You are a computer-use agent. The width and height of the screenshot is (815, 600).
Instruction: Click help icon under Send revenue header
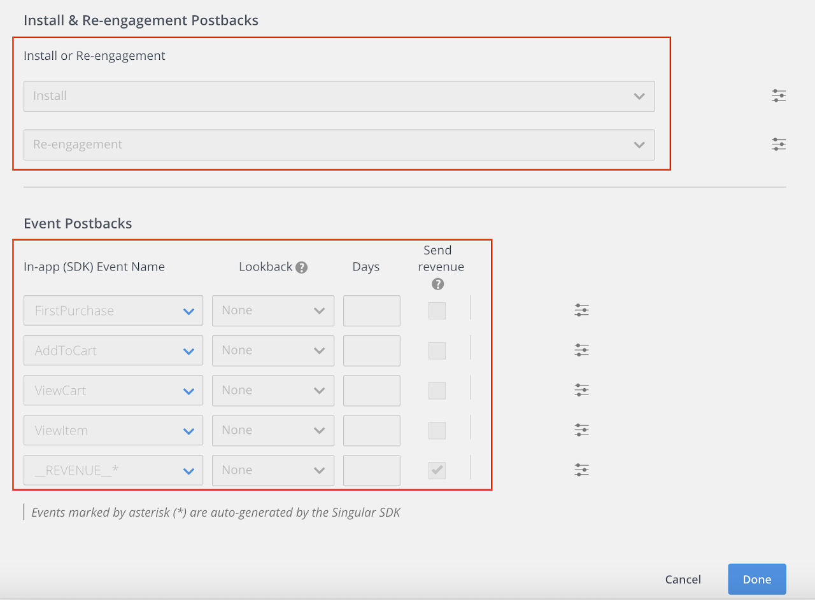tap(437, 284)
